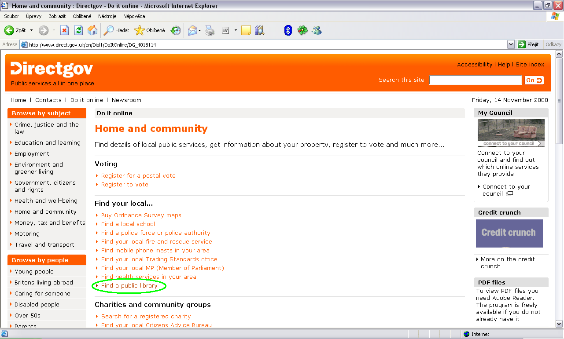This screenshot has height=339, width=564.
Task: Click the Mail envelope icon
Action: [x=192, y=30]
